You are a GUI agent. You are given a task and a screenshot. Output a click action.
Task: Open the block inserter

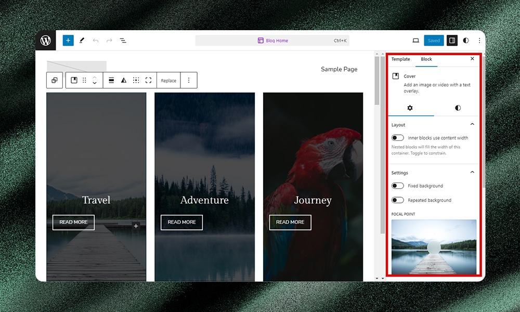pos(68,40)
